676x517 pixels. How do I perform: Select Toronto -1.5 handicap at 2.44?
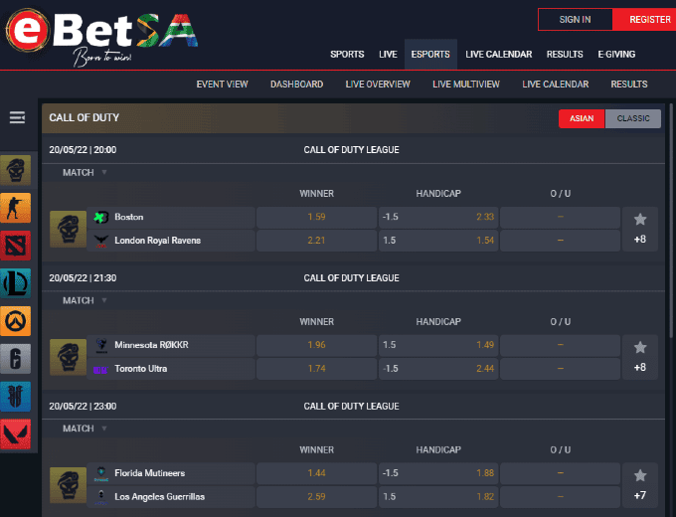[x=438, y=369]
